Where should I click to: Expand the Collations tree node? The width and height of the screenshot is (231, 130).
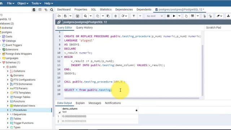click(x=8, y=71)
